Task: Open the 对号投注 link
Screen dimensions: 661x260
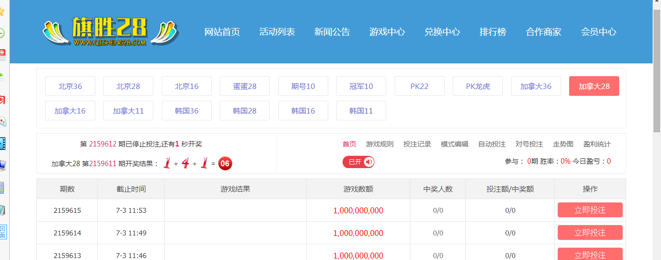Action: [529, 144]
